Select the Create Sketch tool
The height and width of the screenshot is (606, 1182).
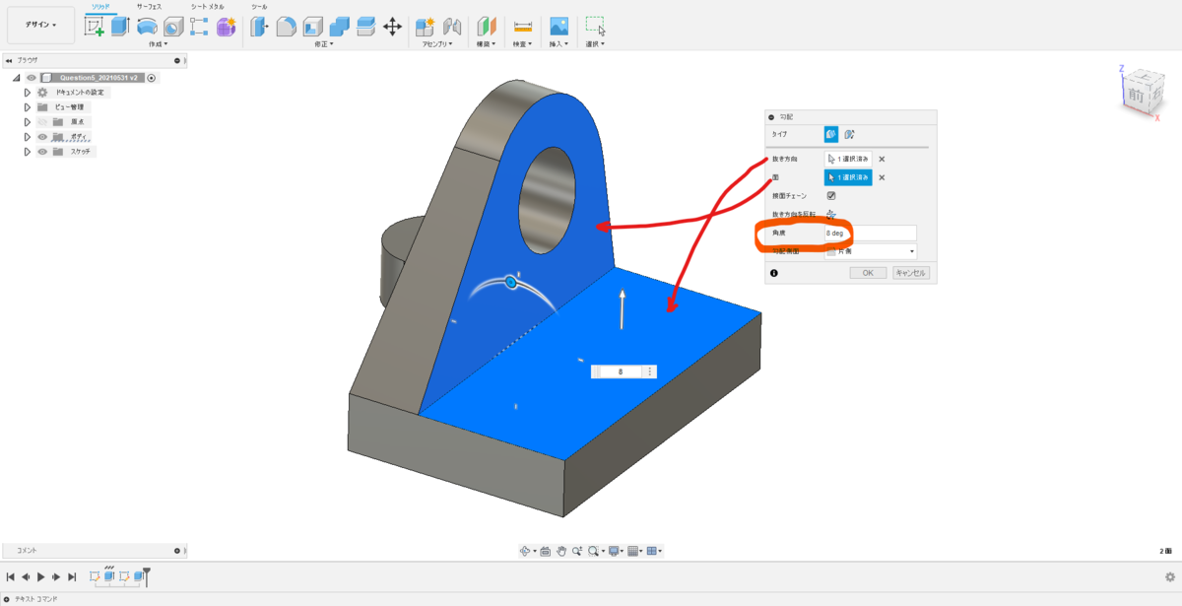coord(95,27)
